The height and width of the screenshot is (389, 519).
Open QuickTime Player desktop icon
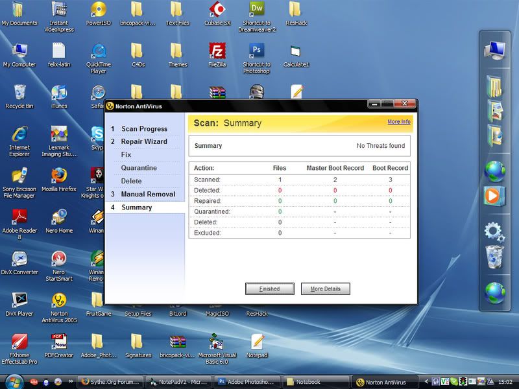(99, 58)
